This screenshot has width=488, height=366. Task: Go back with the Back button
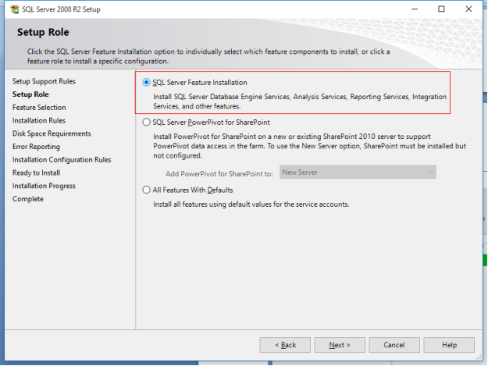click(x=285, y=345)
